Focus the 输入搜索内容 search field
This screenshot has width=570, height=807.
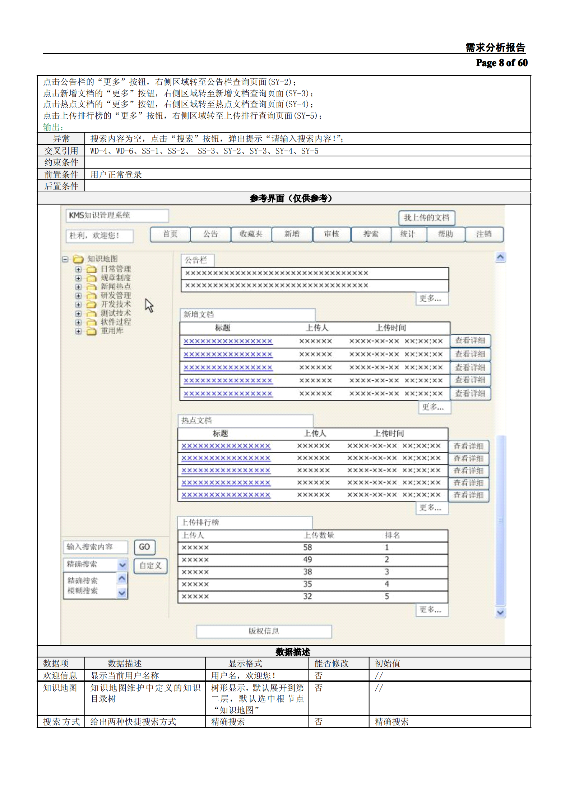(x=96, y=547)
